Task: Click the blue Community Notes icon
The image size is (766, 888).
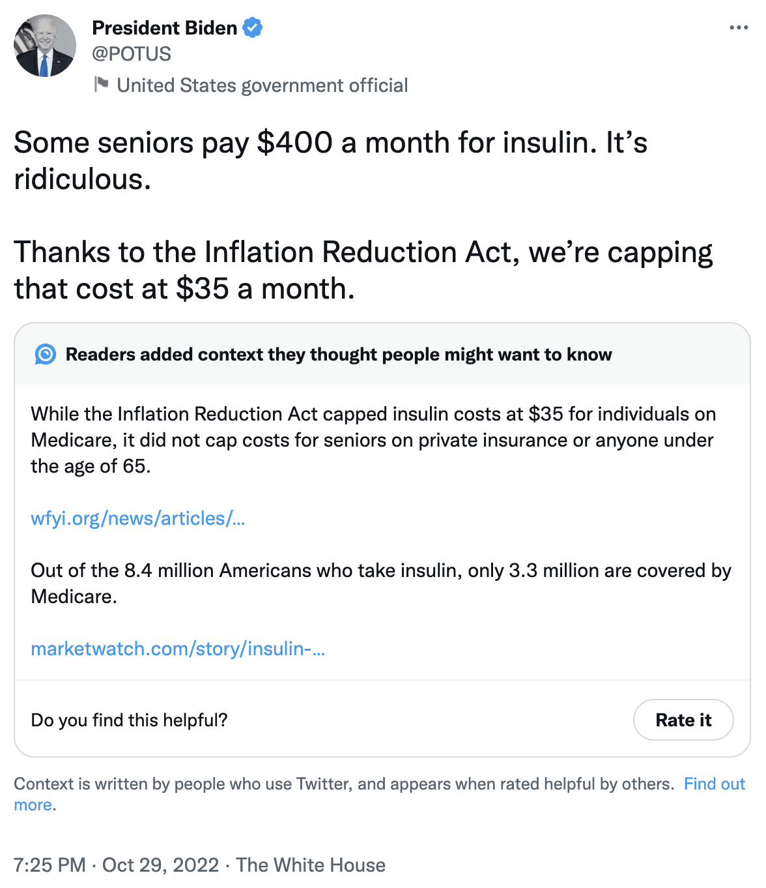Action: click(46, 354)
